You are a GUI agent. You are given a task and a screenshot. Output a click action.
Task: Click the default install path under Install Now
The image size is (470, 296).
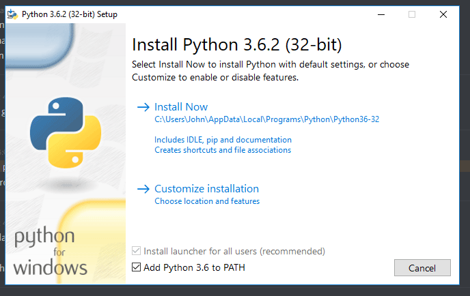tap(266, 119)
